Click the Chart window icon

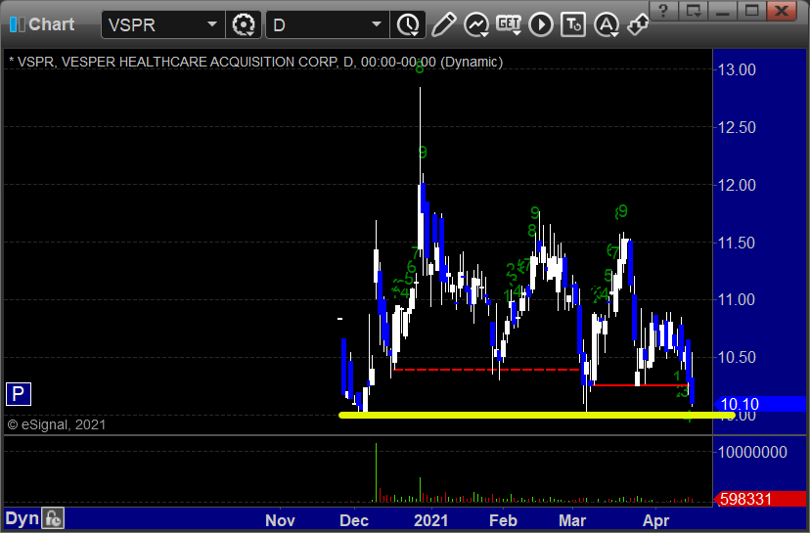[17, 24]
